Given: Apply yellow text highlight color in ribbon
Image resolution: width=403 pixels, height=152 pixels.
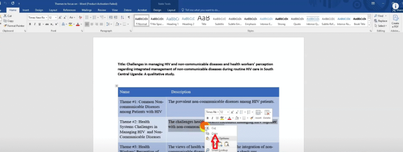Looking at the screenshot, I should pyautogui.click(x=70, y=24).
